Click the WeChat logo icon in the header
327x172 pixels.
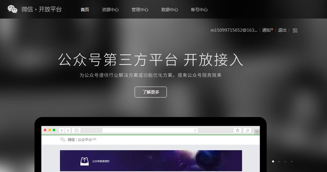coord(12,9)
